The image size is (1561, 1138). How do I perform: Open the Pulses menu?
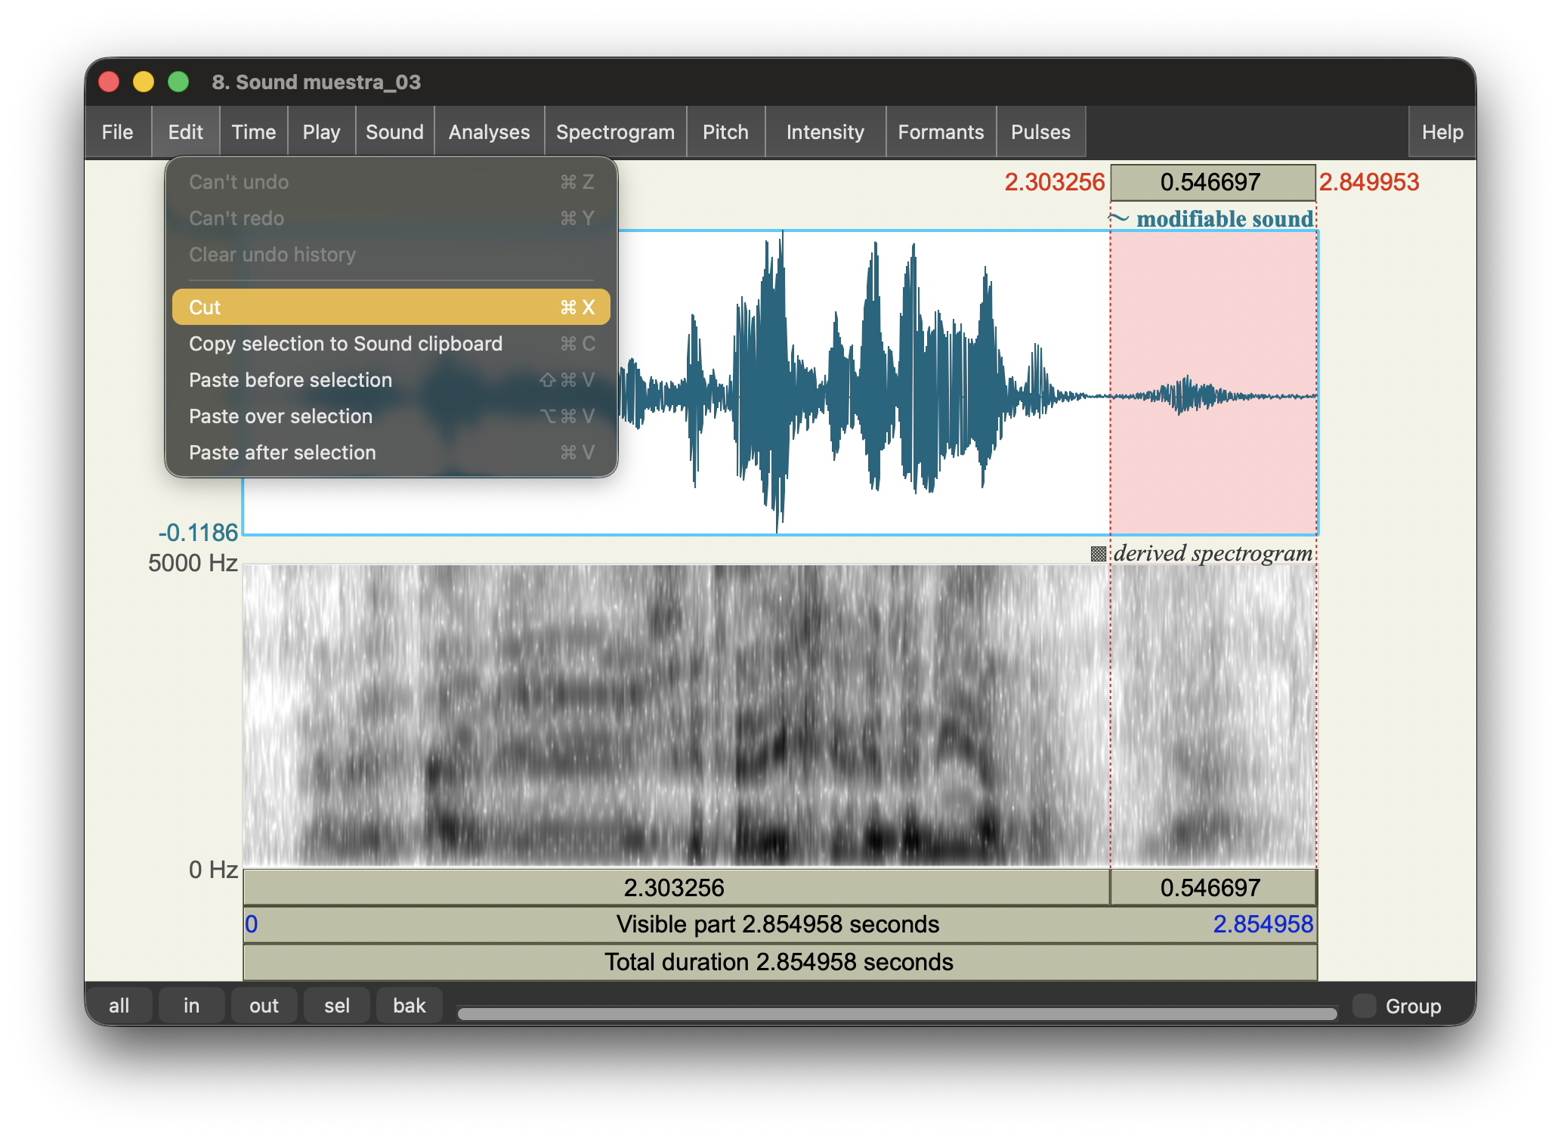click(x=1040, y=131)
